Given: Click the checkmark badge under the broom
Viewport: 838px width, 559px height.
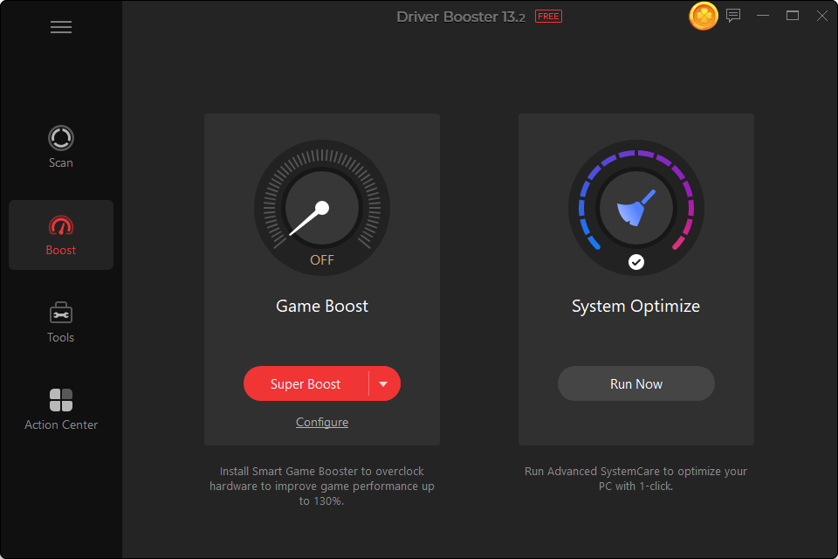Looking at the screenshot, I should coord(636,261).
